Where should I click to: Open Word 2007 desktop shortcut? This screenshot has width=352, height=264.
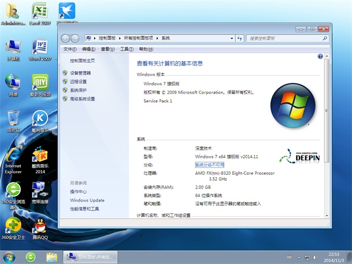pyautogui.click(x=39, y=48)
